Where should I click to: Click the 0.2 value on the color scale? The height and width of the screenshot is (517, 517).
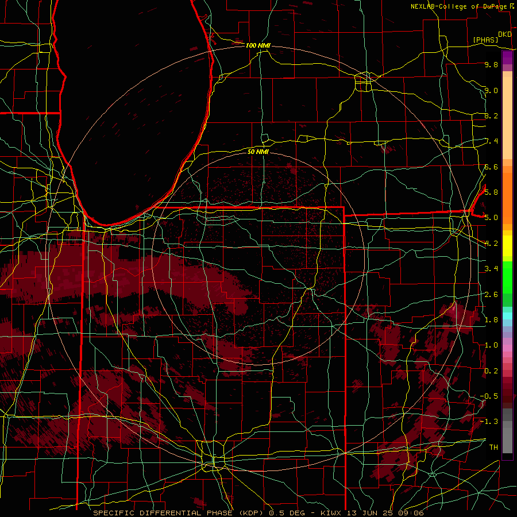click(x=491, y=371)
